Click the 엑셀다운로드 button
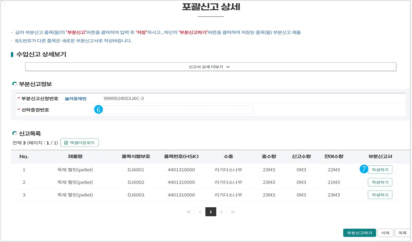This screenshot has height=242, width=412. point(79,143)
